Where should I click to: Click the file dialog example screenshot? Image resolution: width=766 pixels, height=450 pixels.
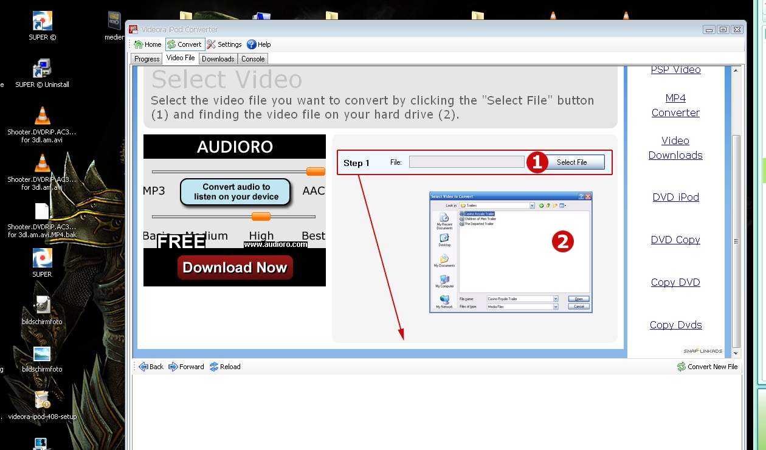[511, 252]
